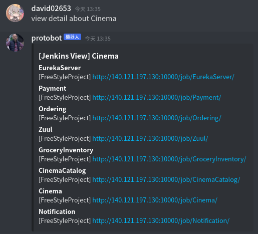The height and width of the screenshot is (234, 258).
Task: Click the 'view detail about Cinema' message text
Action: 74,19
